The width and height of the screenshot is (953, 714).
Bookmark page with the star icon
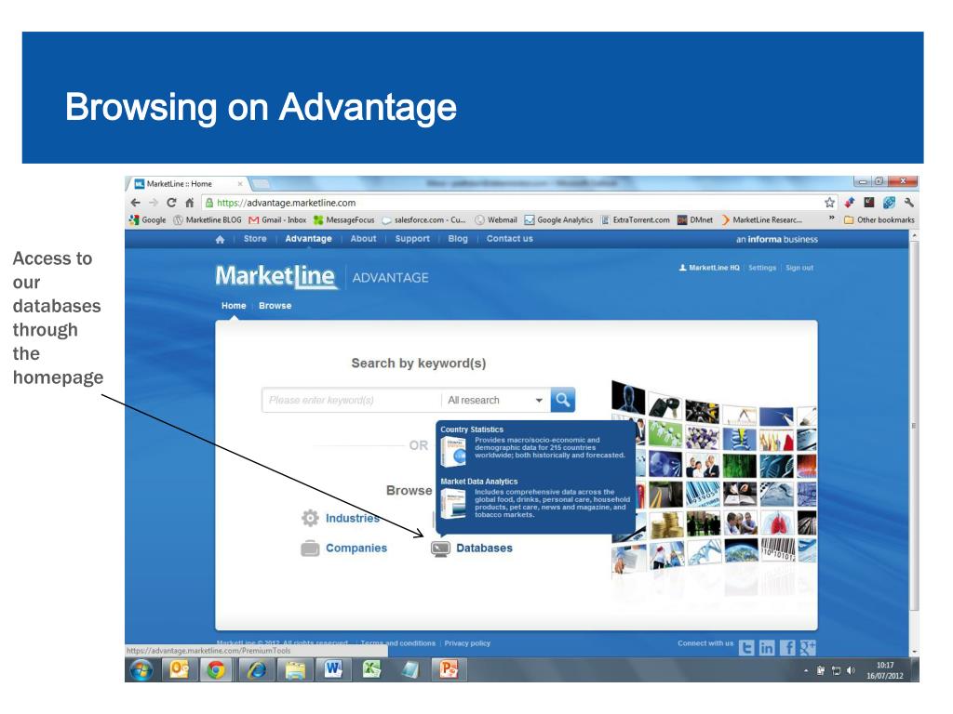[x=829, y=203]
